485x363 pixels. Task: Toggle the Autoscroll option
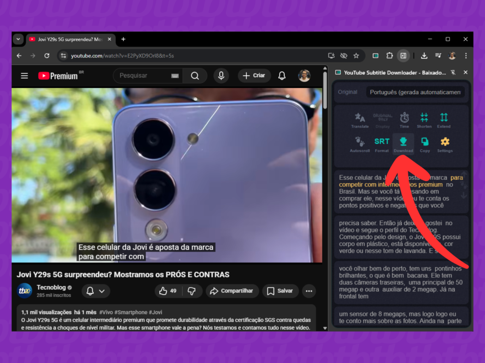point(360,144)
